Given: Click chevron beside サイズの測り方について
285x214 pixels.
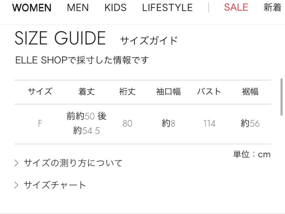Looking at the screenshot, I should pyautogui.click(x=17, y=163).
